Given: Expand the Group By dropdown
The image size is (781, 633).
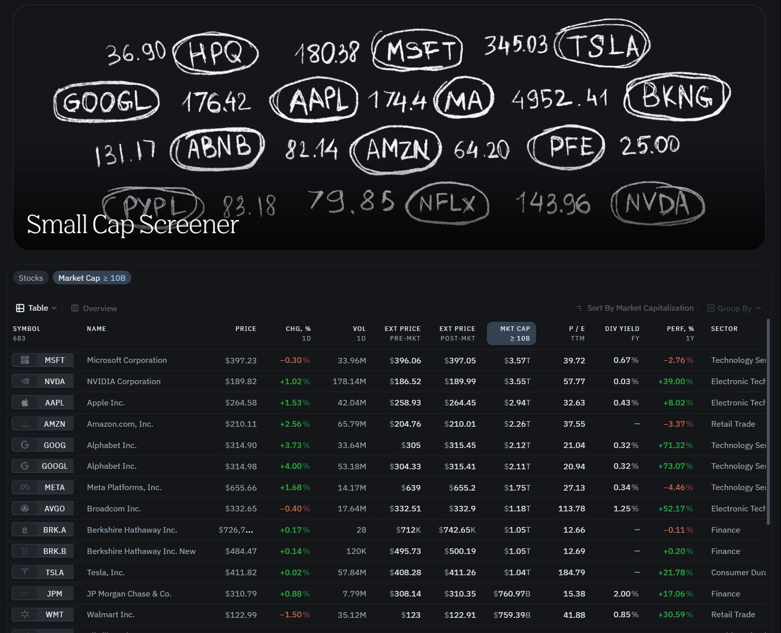Looking at the screenshot, I should (x=734, y=308).
